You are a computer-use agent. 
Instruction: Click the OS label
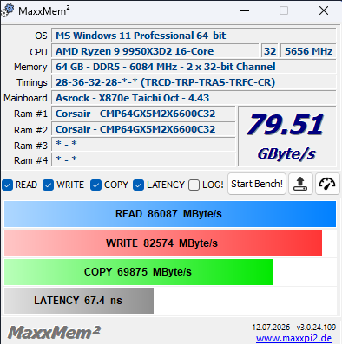pos(41,36)
